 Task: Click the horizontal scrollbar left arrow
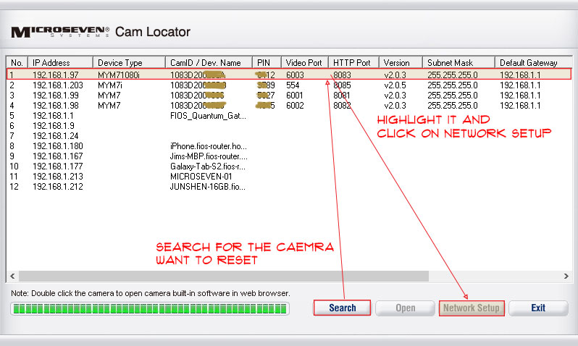(x=12, y=276)
